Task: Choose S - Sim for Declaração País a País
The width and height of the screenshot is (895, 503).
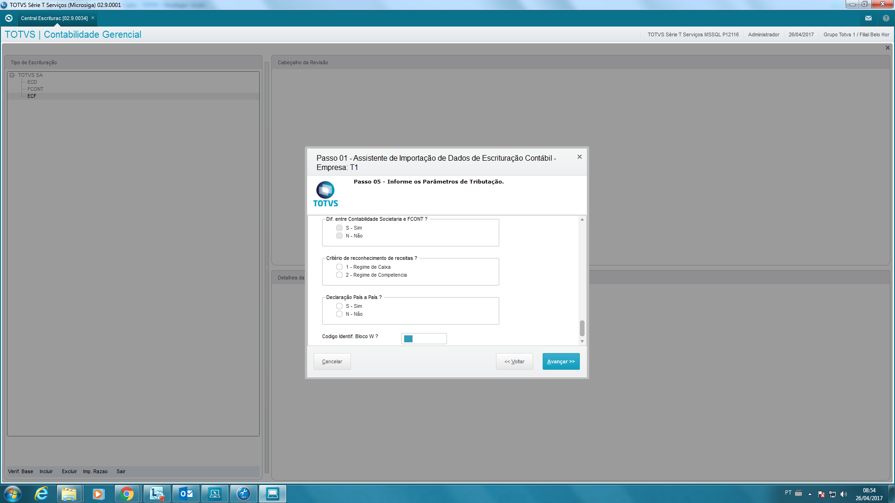Action: pyautogui.click(x=339, y=306)
